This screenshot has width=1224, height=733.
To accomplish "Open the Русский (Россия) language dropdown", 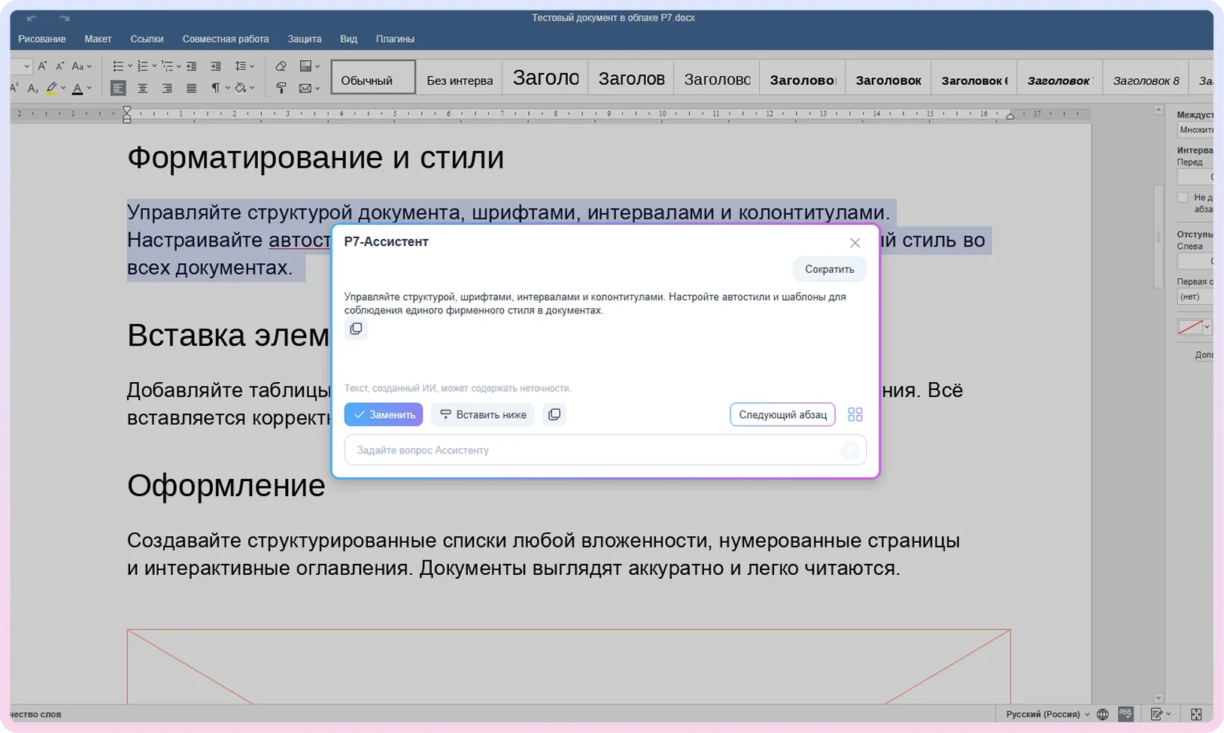I will (x=1048, y=714).
